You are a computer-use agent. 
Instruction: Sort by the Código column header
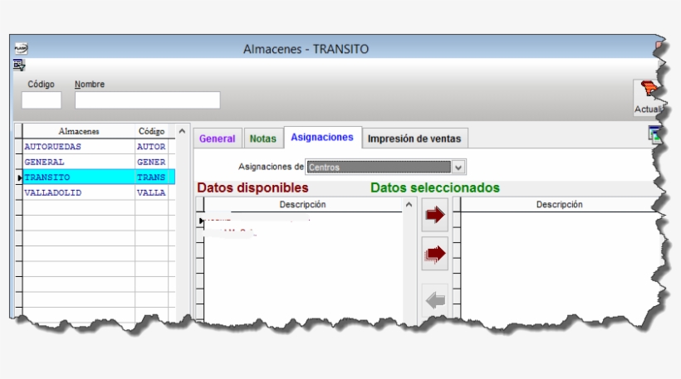point(151,131)
